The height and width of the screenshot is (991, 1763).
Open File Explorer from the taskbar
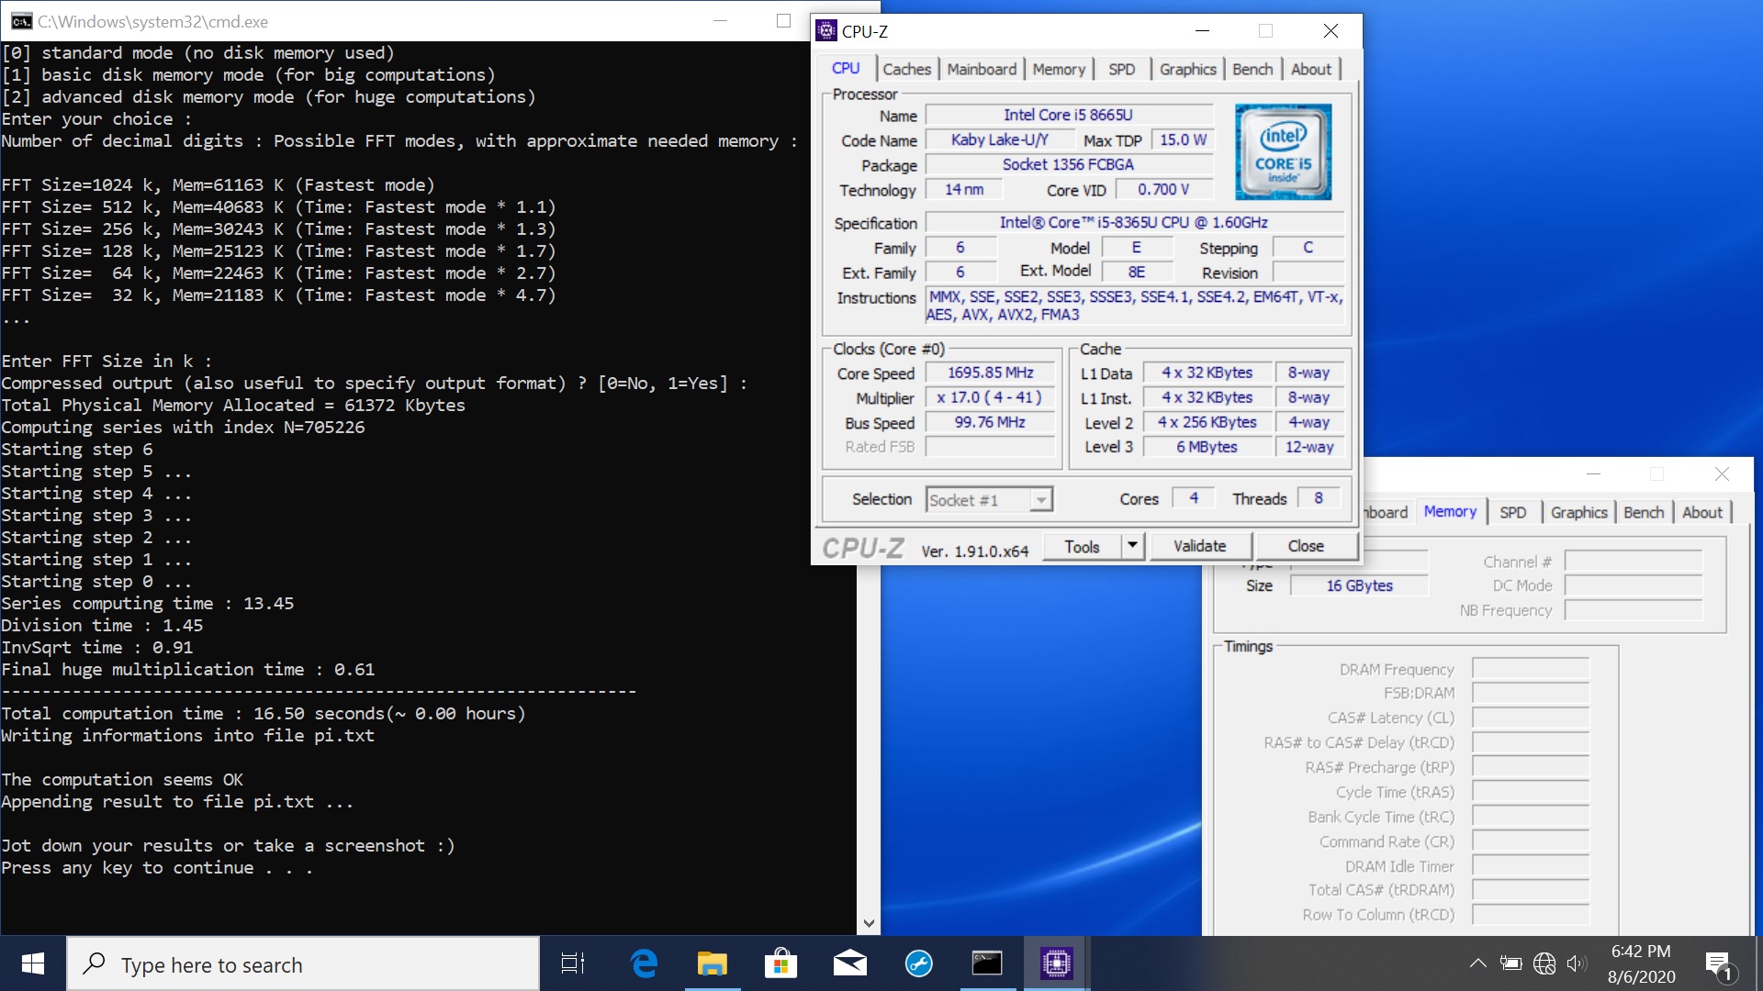[x=712, y=963]
